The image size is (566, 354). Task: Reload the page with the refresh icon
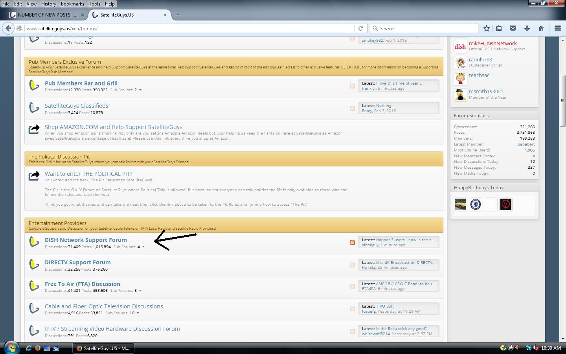360,28
